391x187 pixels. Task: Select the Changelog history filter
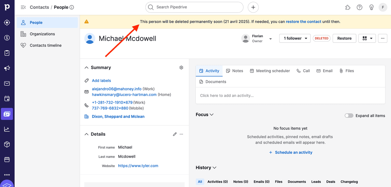click(x=349, y=182)
